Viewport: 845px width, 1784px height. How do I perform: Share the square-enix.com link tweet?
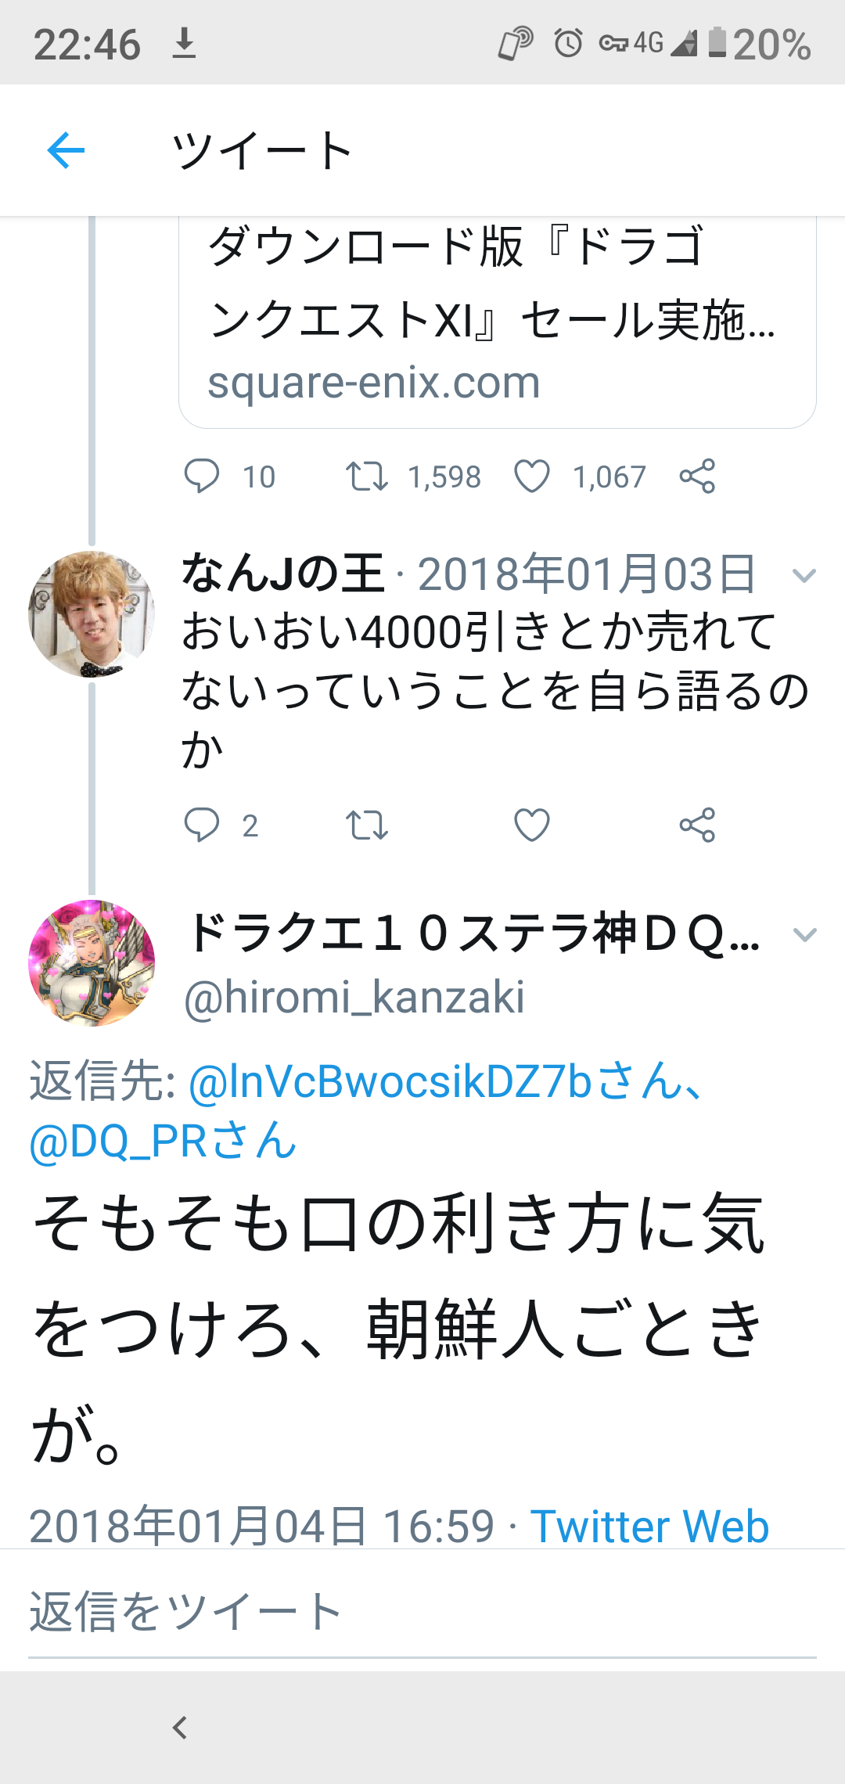tap(697, 476)
